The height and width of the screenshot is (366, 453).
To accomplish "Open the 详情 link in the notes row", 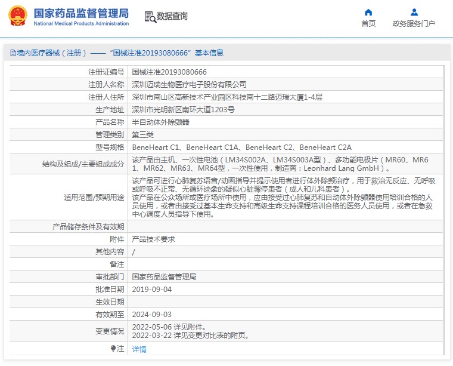I will tap(139, 349).
